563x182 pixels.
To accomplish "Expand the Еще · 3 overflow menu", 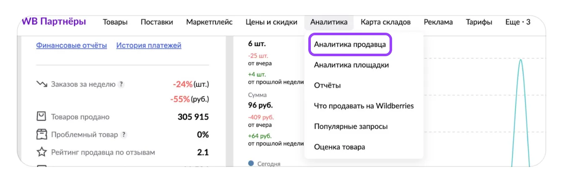I will (x=518, y=22).
